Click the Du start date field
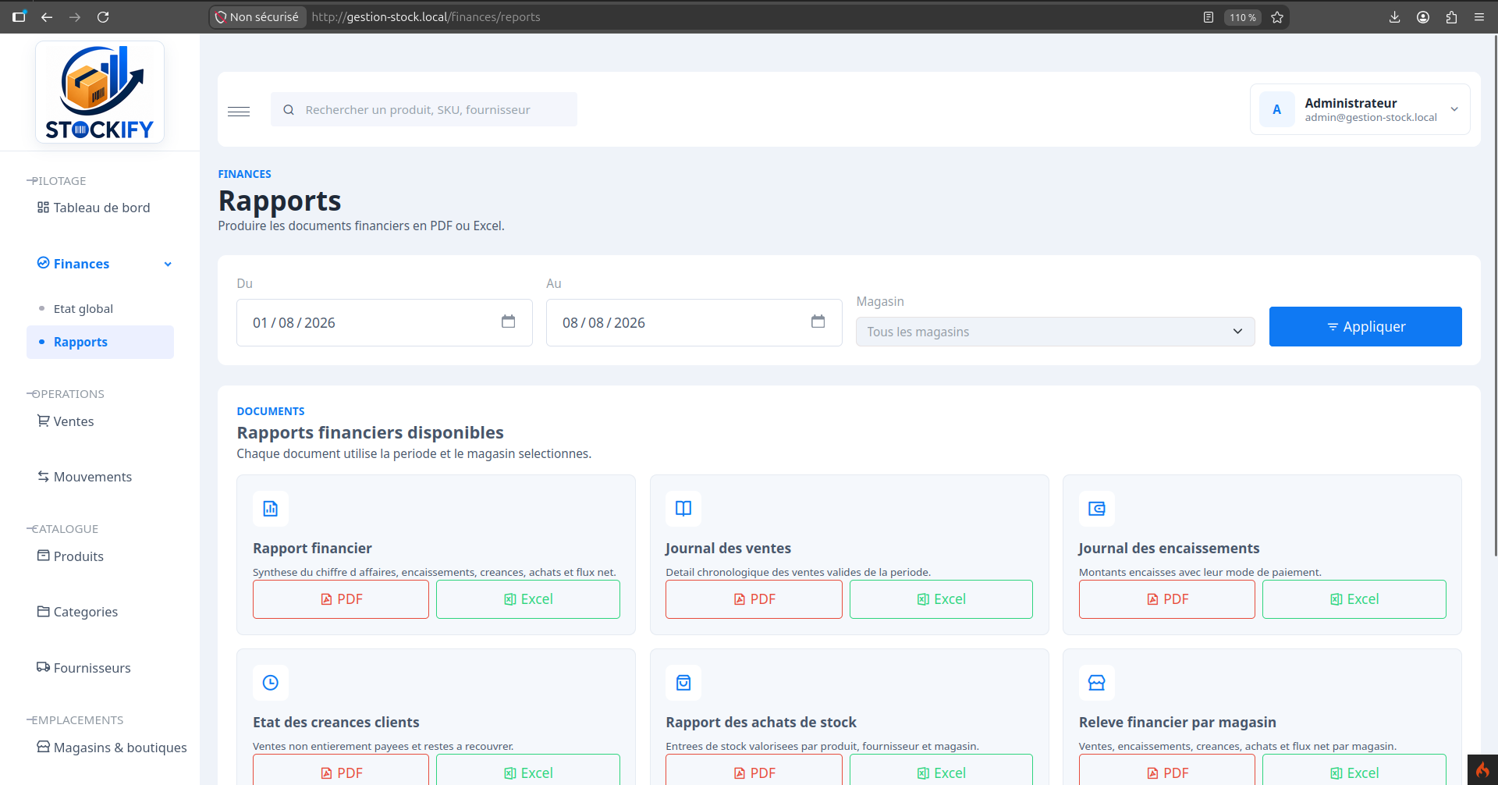The height and width of the screenshot is (785, 1498). coord(385,322)
